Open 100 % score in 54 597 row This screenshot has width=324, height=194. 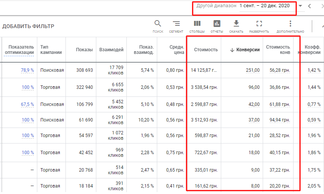[x=28, y=136]
